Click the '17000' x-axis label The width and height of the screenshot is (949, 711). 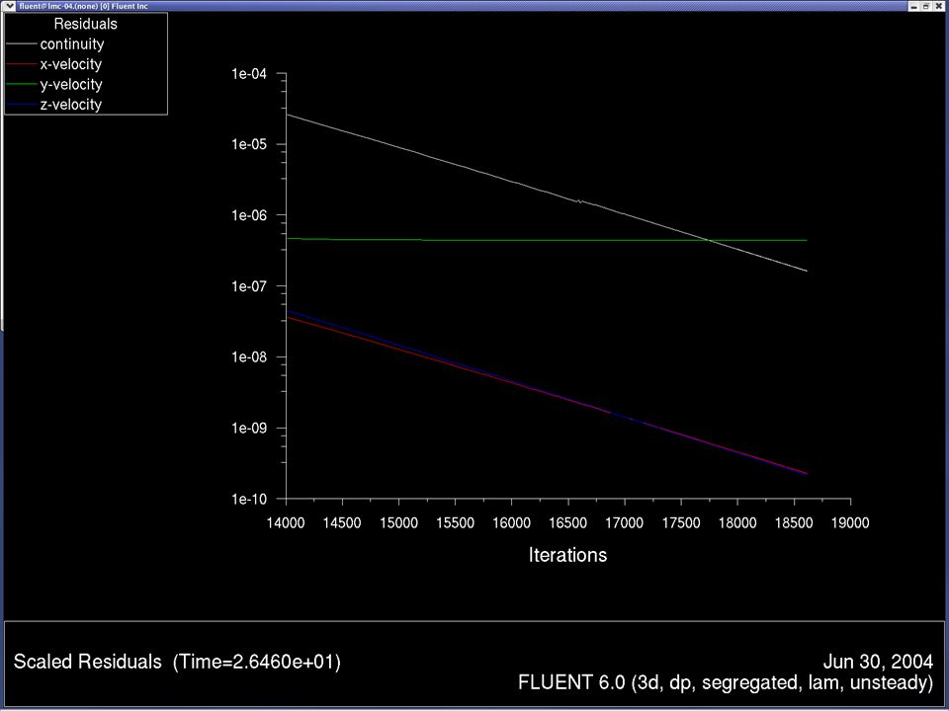click(x=625, y=523)
